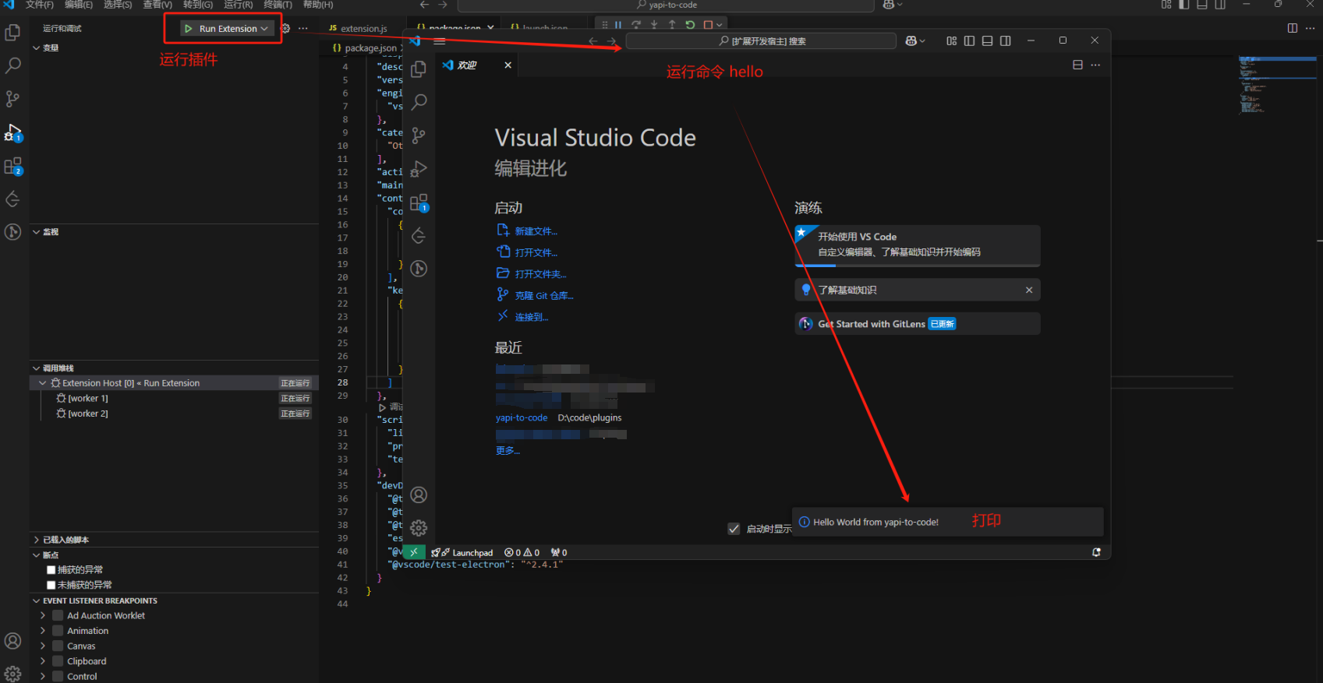The width and height of the screenshot is (1323, 683).
Task: Open the Terminal menu
Action: pos(278,5)
